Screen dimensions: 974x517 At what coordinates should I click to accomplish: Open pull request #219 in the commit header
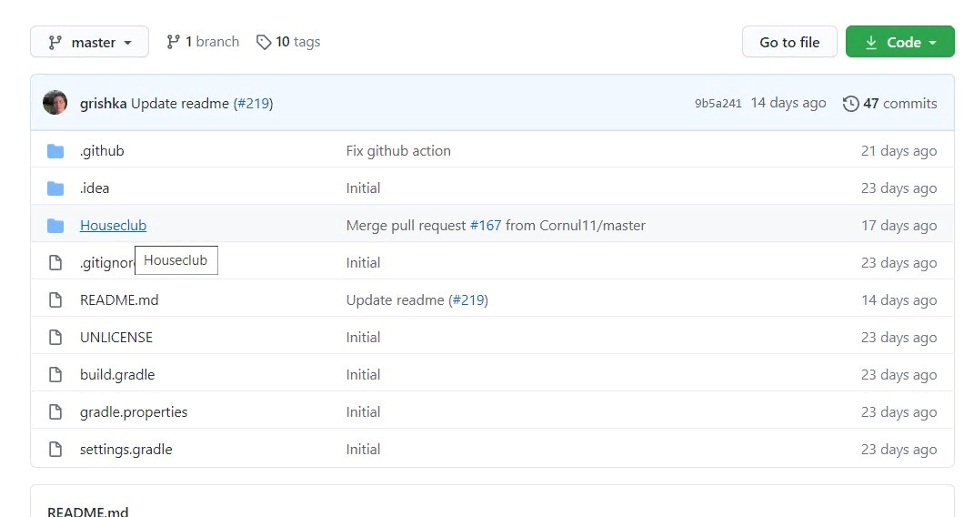click(x=254, y=103)
